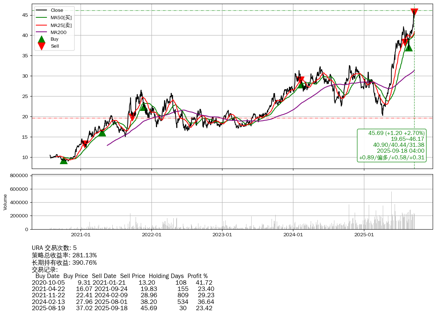Click the green Buy triangle in the legend

pos(42,39)
